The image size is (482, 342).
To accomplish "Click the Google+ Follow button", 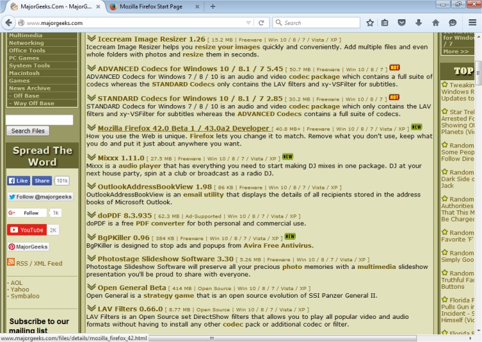I will point(27,213).
